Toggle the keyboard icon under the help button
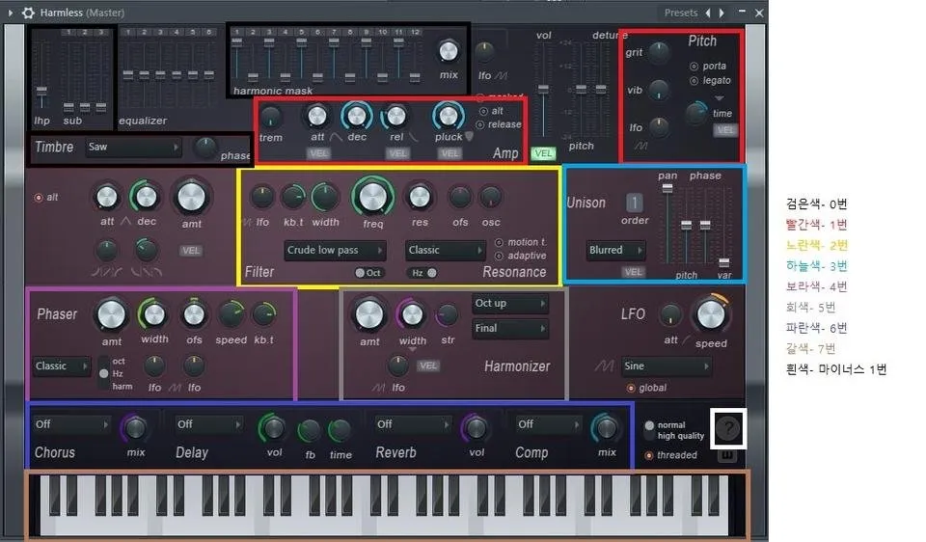Viewport: 926px width, 542px height. click(x=727, y=455)
